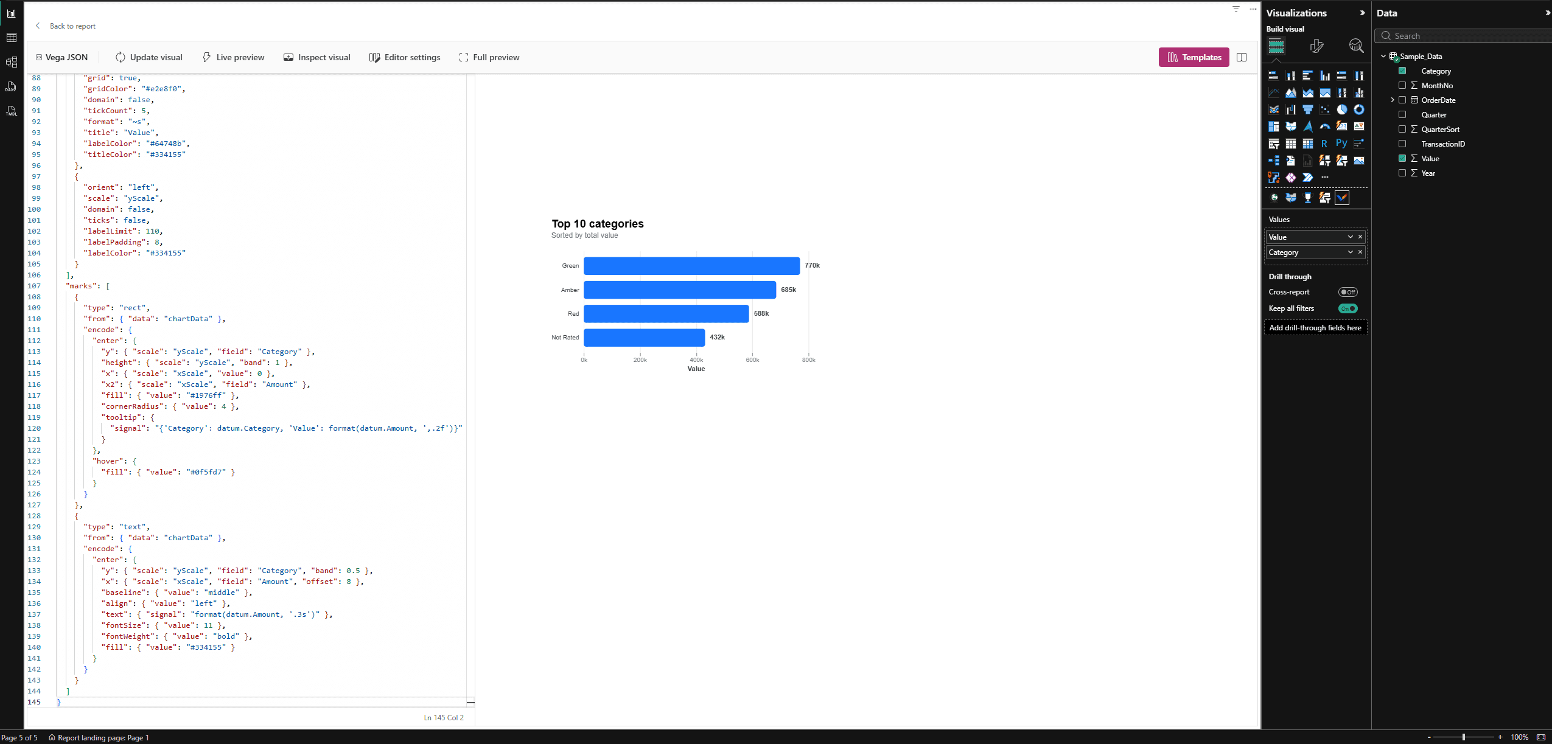Open Editor settings in toolbar
1552x744 pixels.
point(405,57)
